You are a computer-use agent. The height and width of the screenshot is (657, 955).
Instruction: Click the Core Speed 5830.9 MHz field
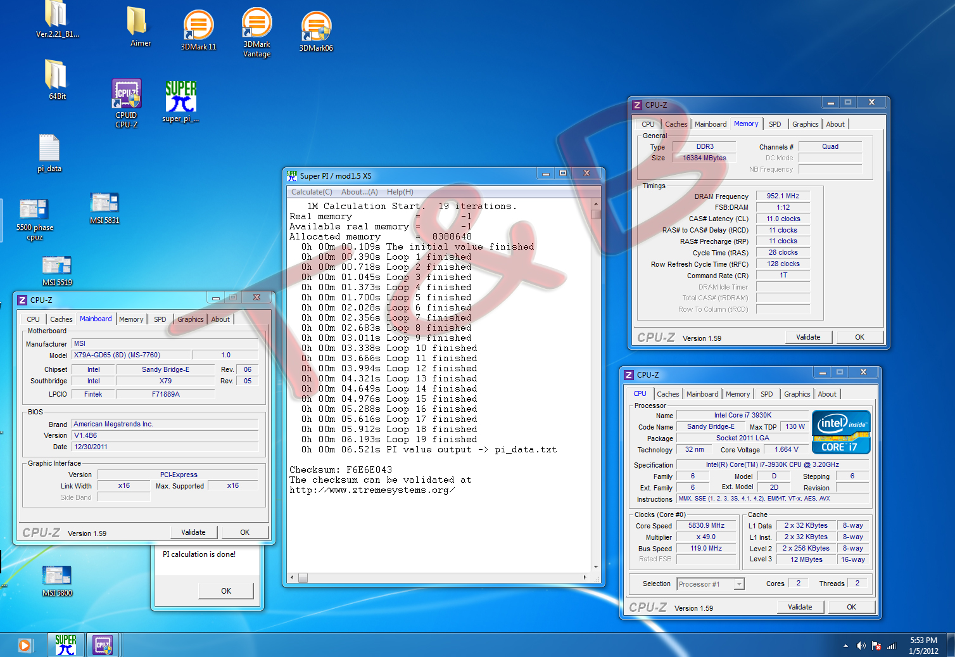coord(706,526)
